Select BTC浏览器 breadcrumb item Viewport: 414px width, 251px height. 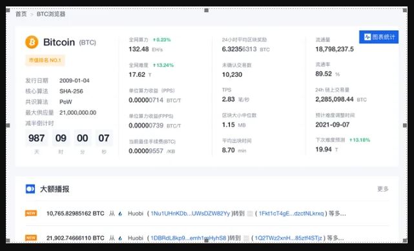[51, 14]
